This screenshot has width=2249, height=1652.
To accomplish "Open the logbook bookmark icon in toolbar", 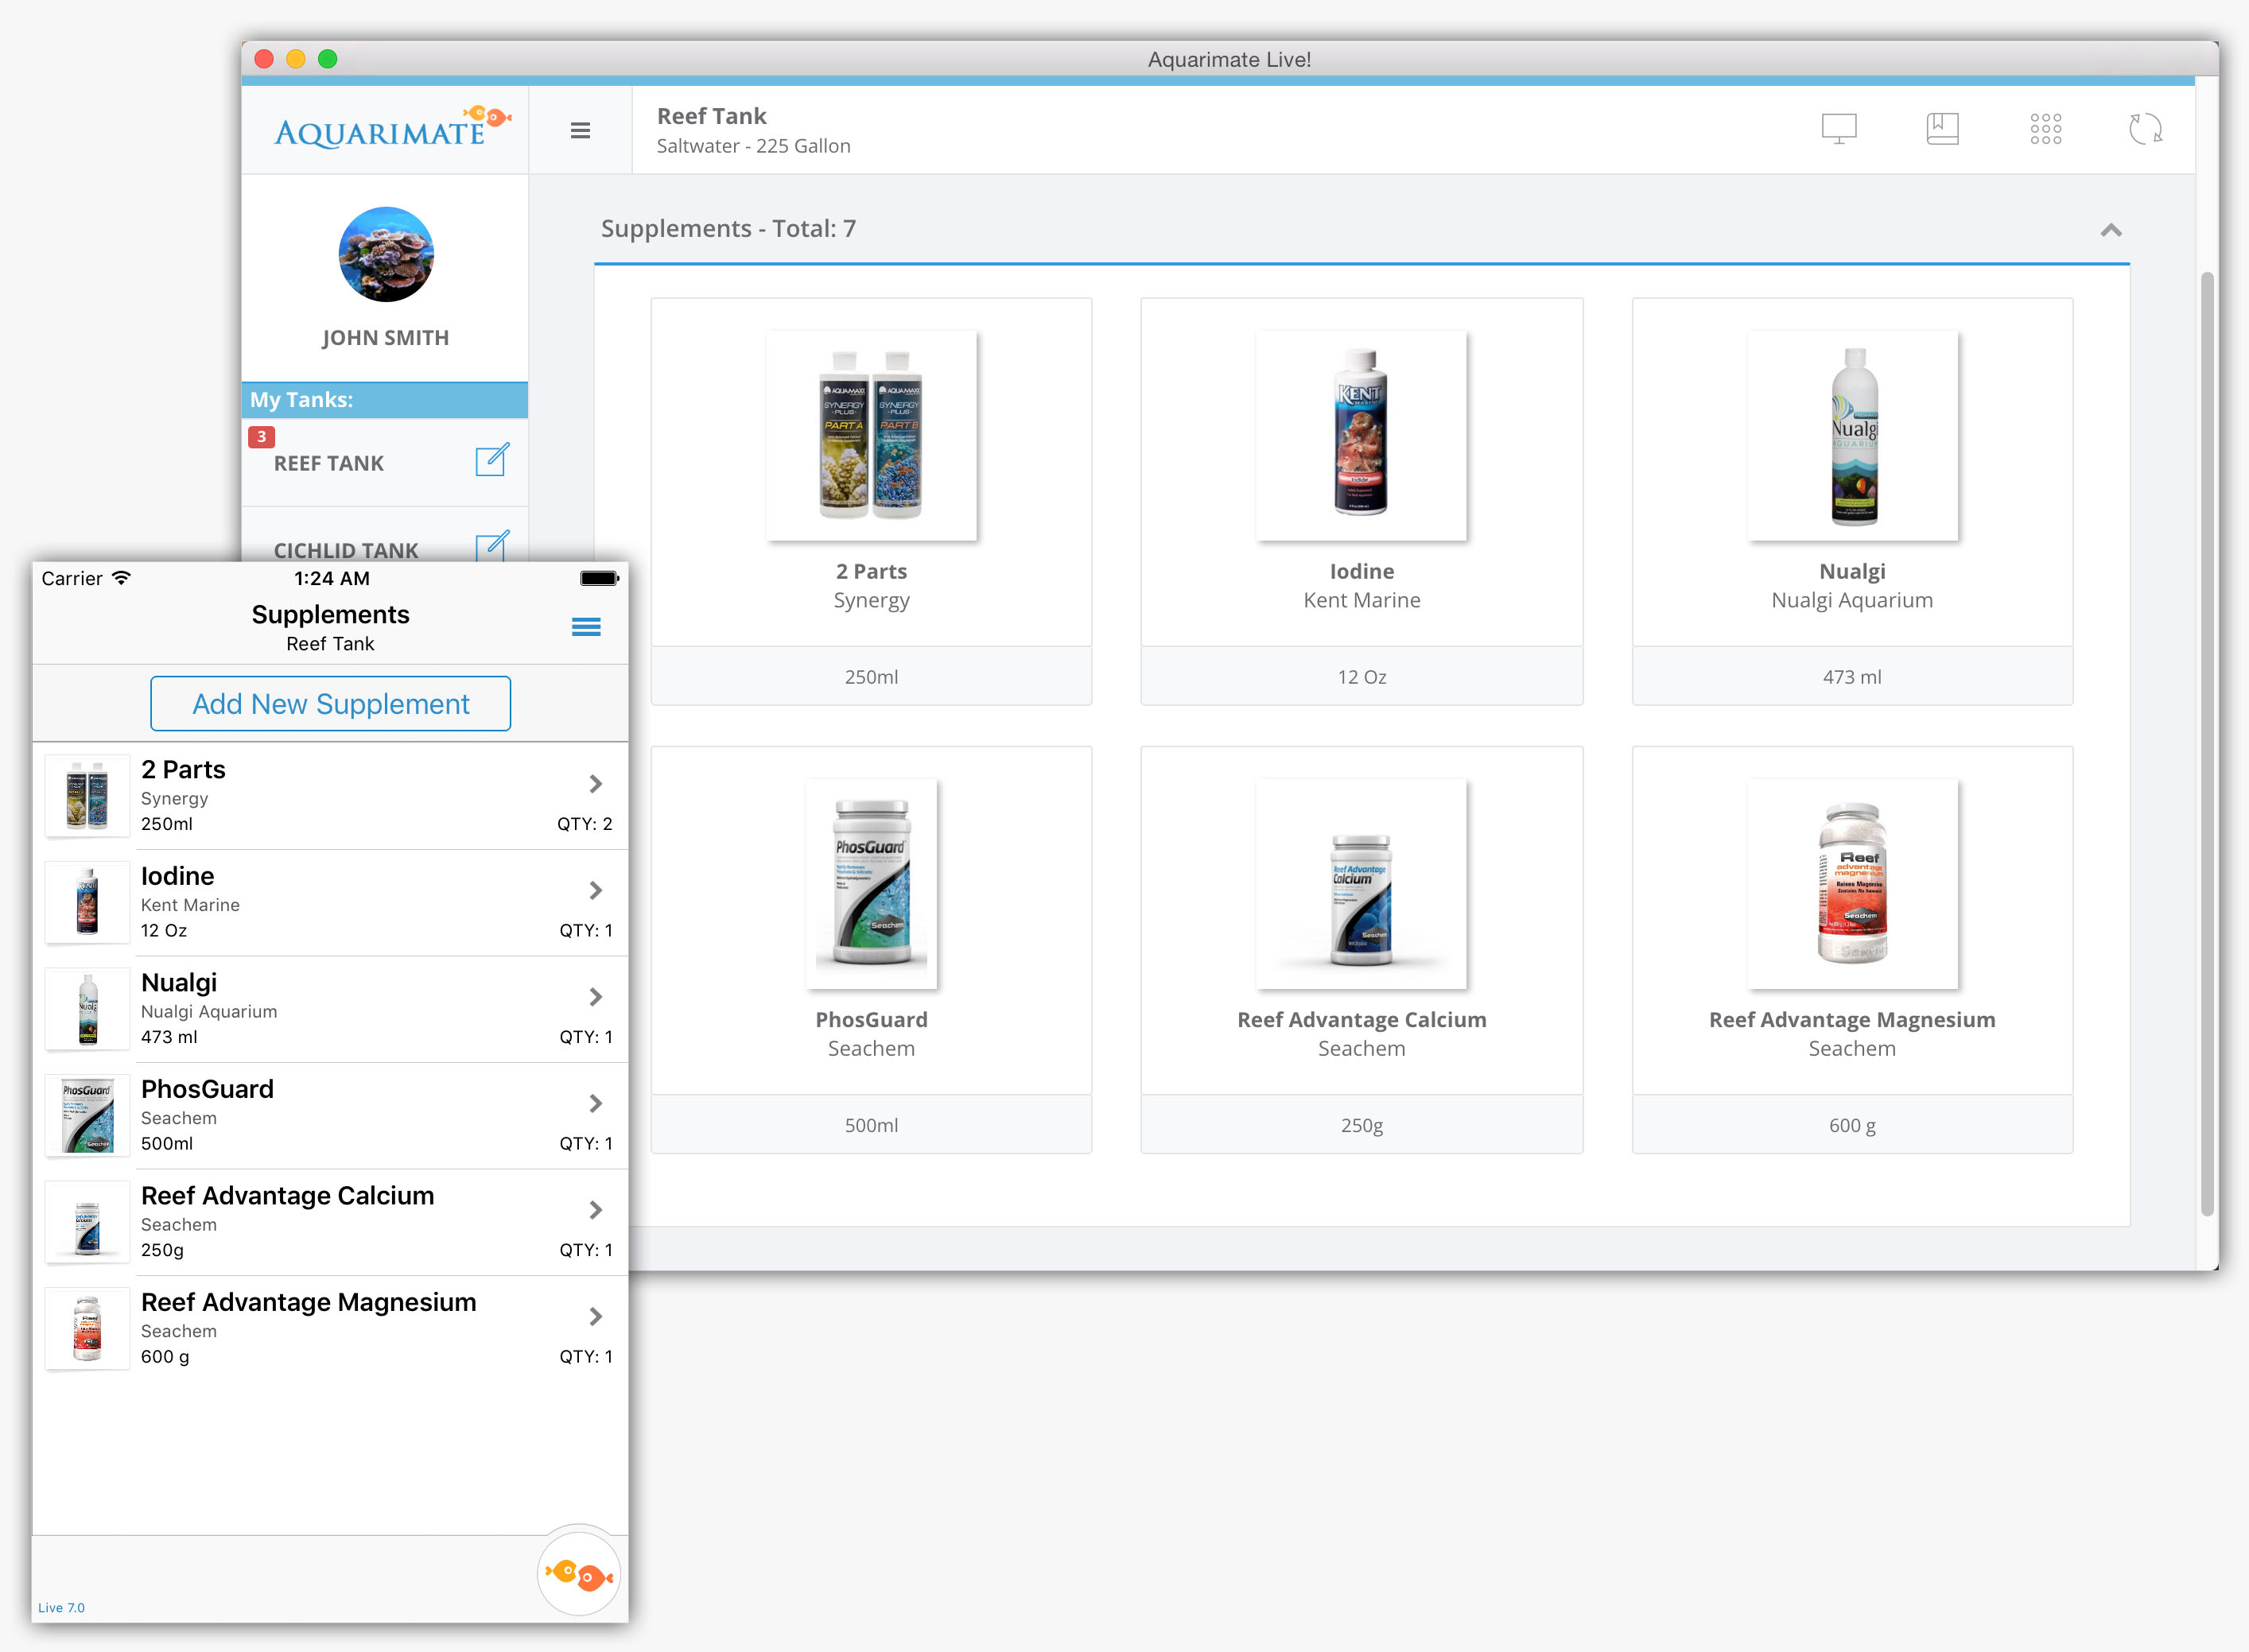I will click(x=1942, y=129).
